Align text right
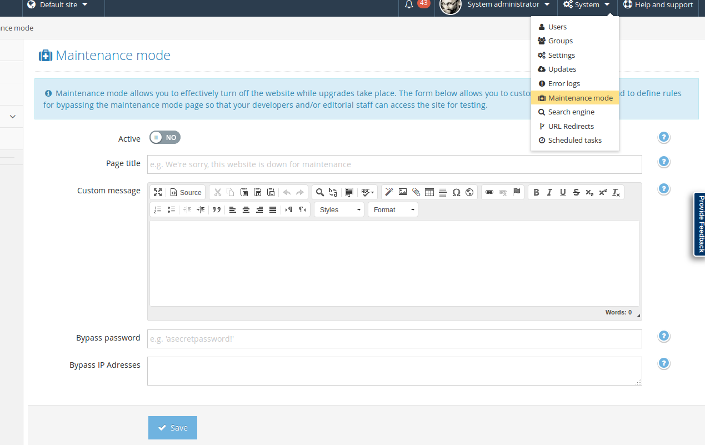Image resolution: width=705 pixels, height=445 pixels. coord(259,209)
